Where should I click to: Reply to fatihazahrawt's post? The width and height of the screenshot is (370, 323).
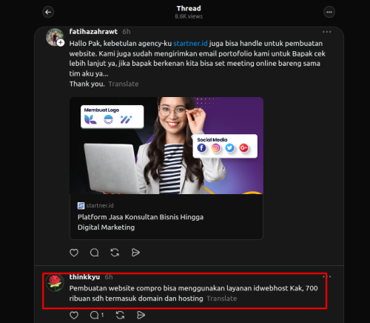[x=94, y=253]
